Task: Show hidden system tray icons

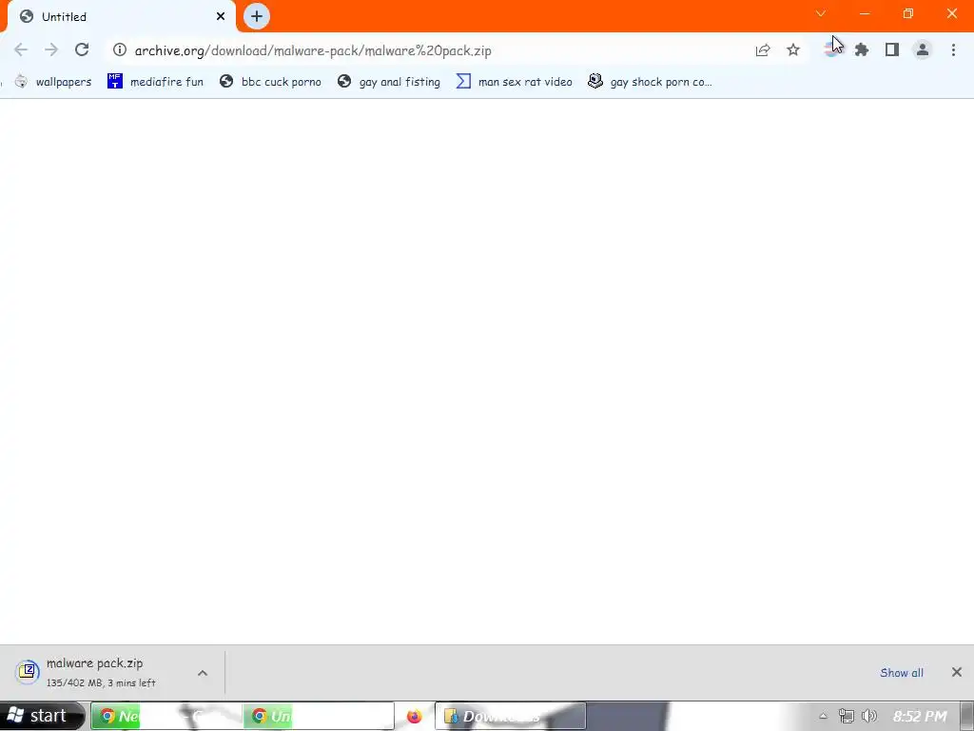Action: pos(823,716)
